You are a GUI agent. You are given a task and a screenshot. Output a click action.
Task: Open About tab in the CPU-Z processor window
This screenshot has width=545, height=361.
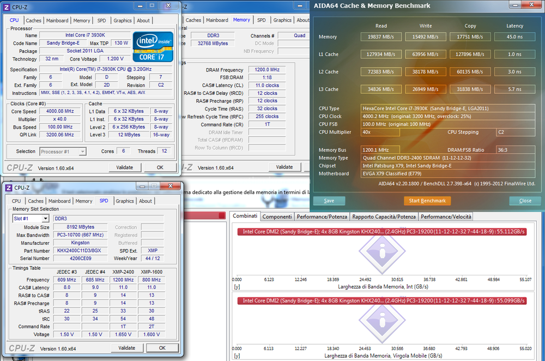tap(143, 21)
